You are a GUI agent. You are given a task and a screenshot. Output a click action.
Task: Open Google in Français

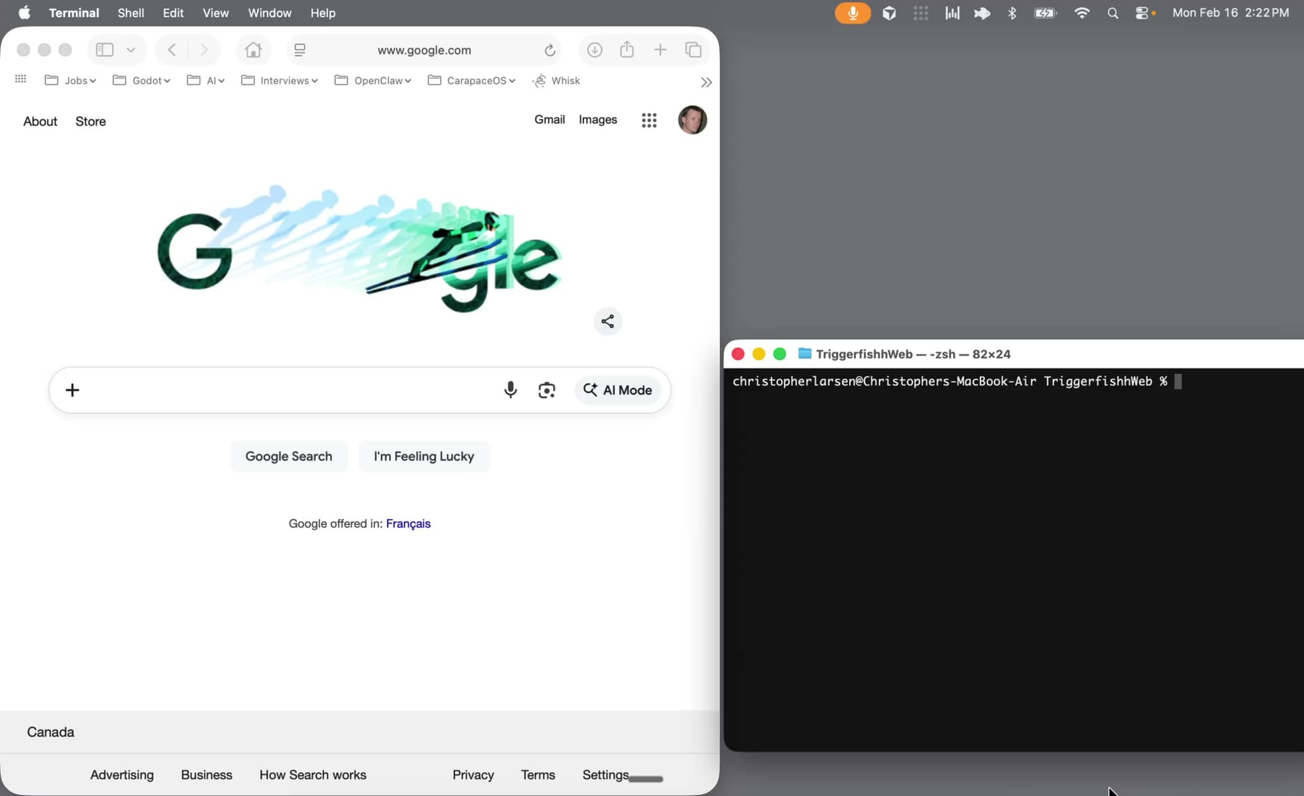pyautogui.click(x=408, y=524)
